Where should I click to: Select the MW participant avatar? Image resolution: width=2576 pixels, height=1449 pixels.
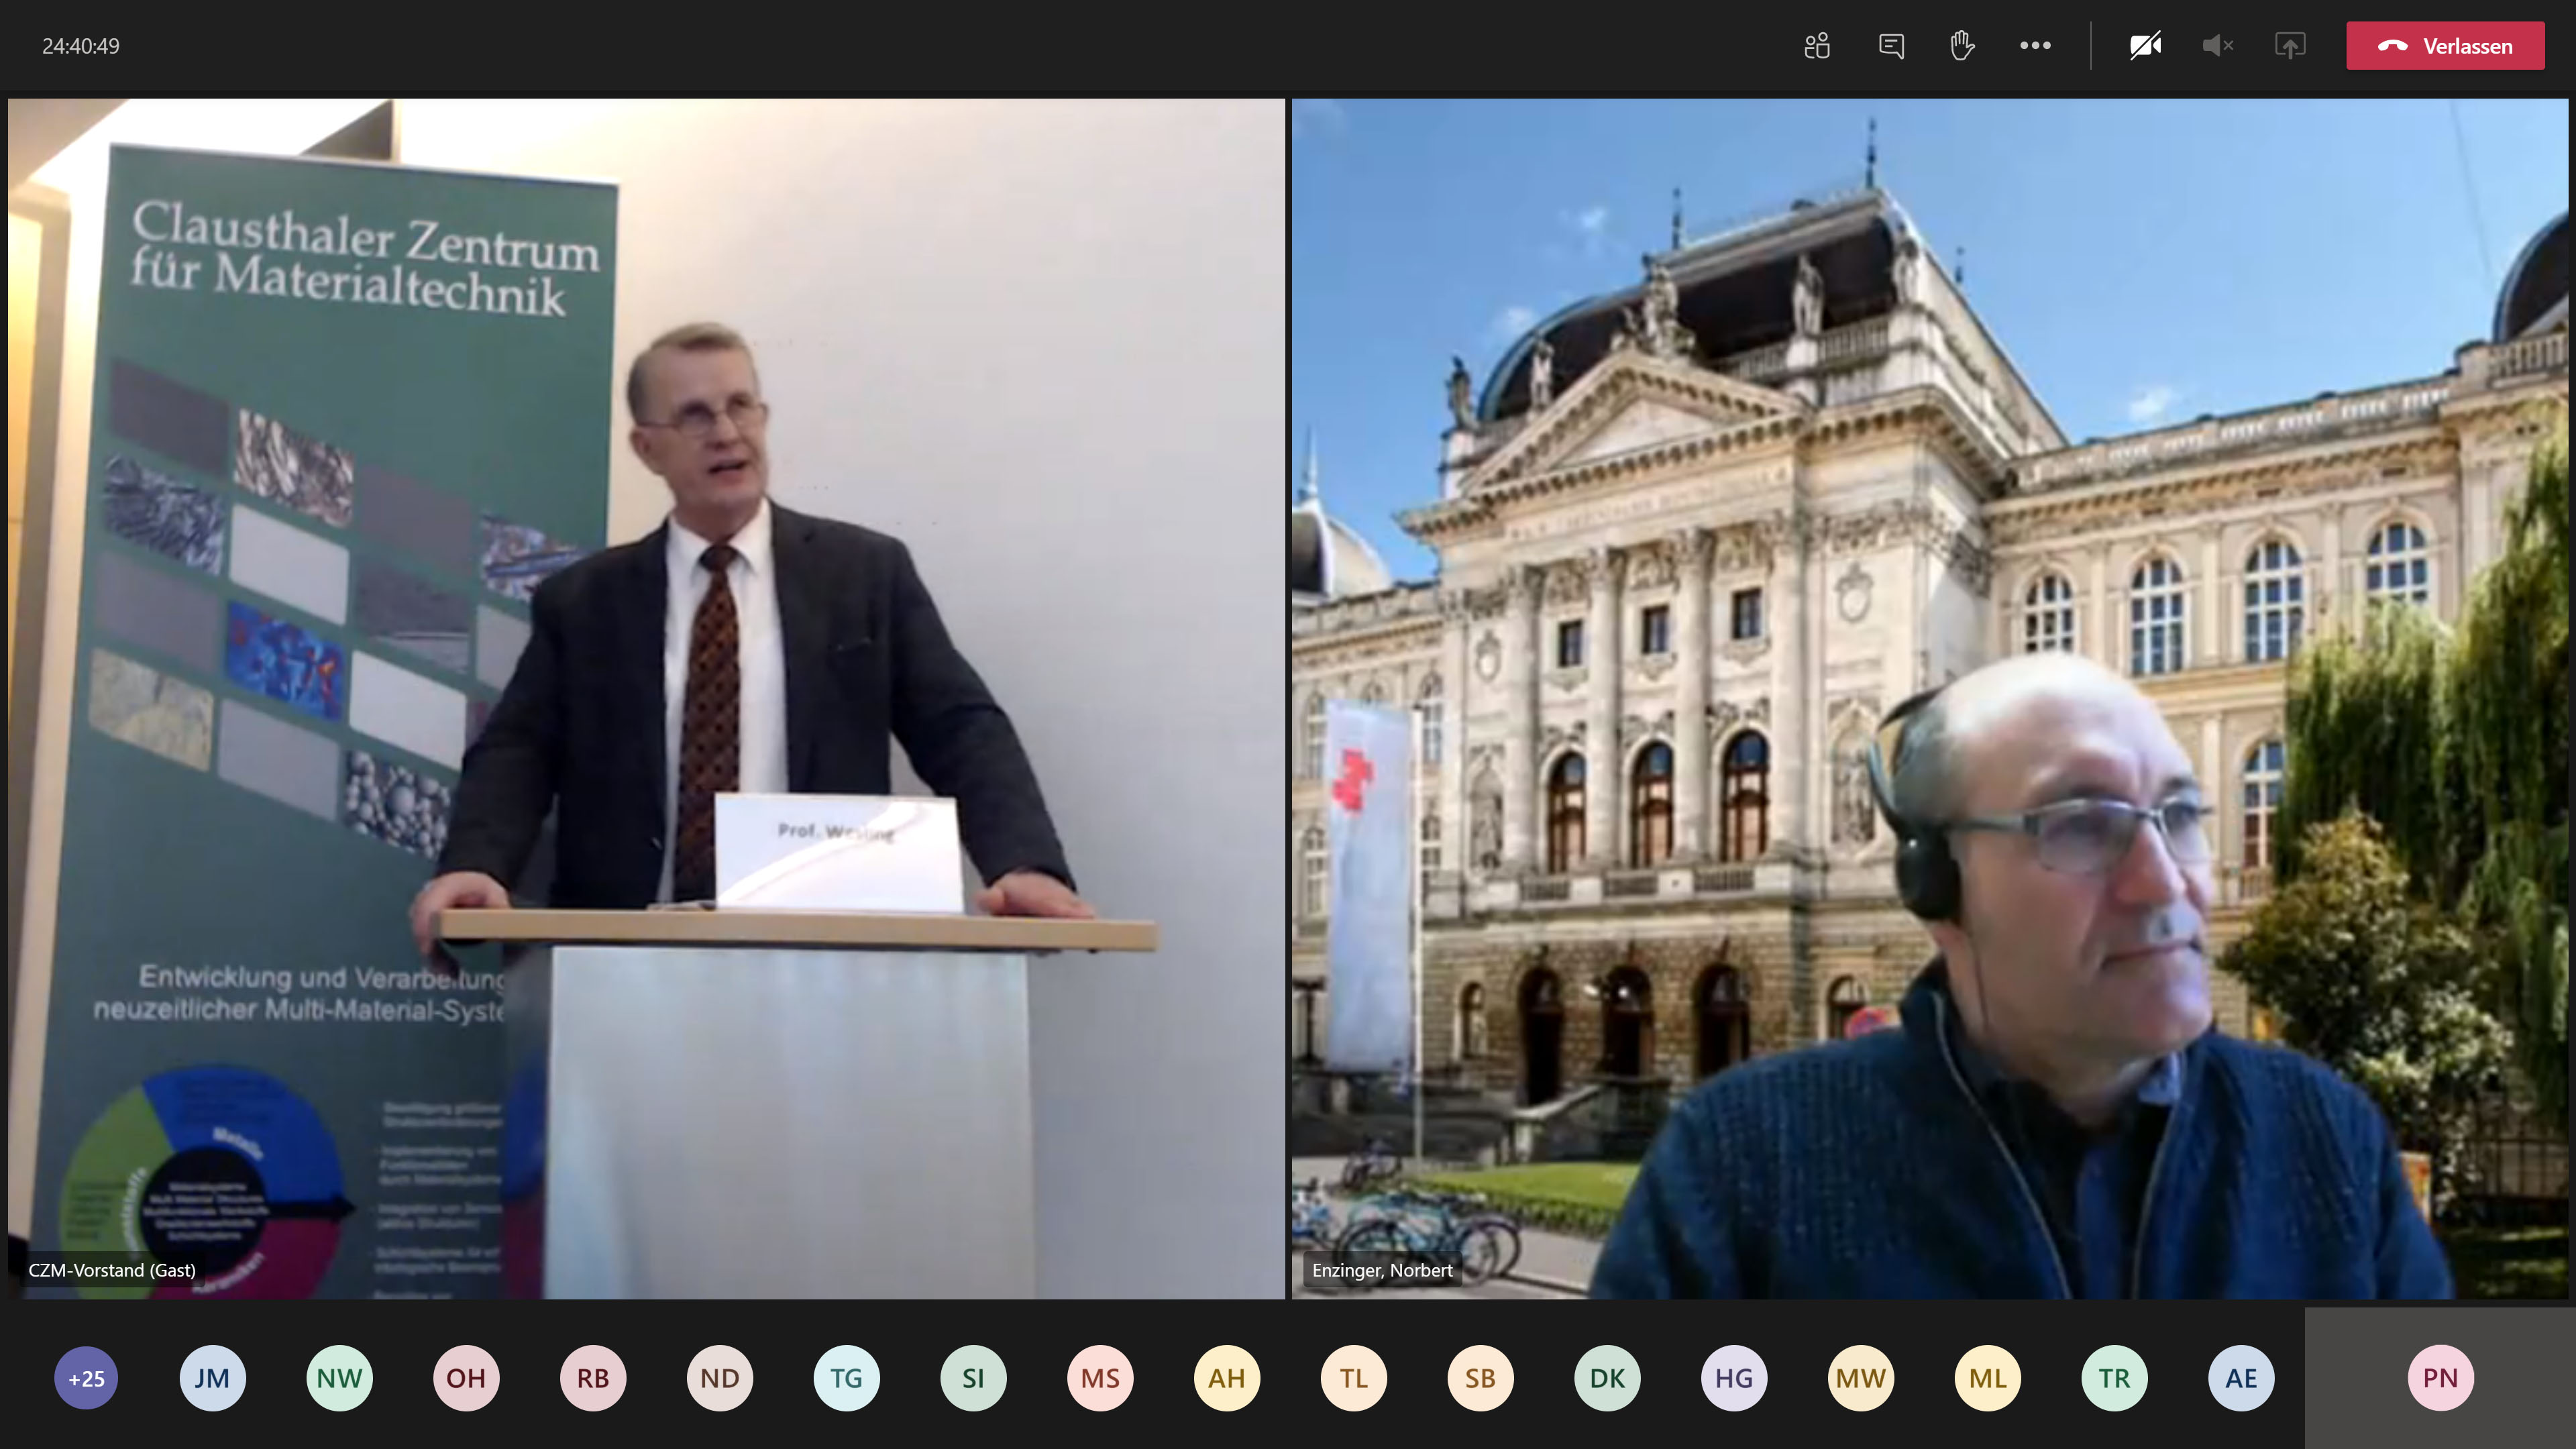click(x=1860, y=1378)
